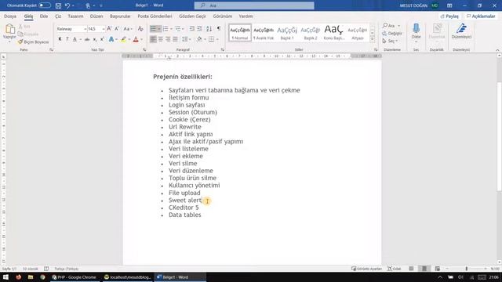Open the font size 14.5 dropdown
502x282 pixels.
point(104,29)
